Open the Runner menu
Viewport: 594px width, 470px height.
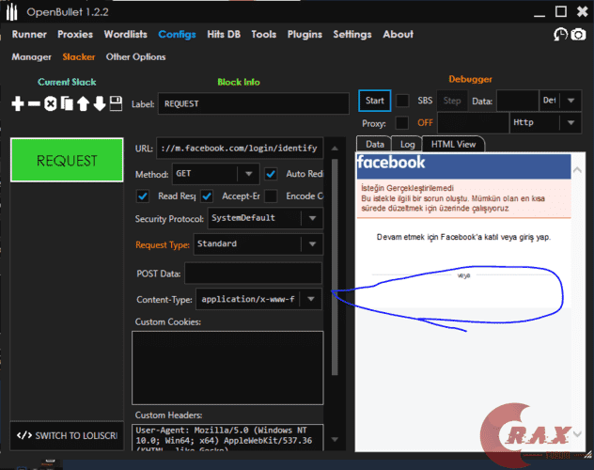[29, 35]
